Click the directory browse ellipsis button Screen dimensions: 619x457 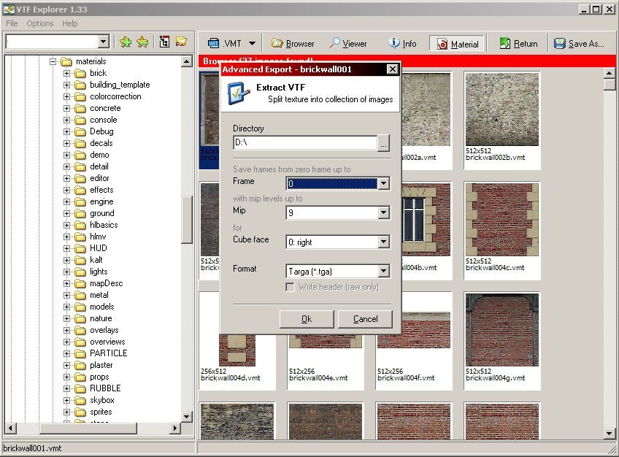383,143
